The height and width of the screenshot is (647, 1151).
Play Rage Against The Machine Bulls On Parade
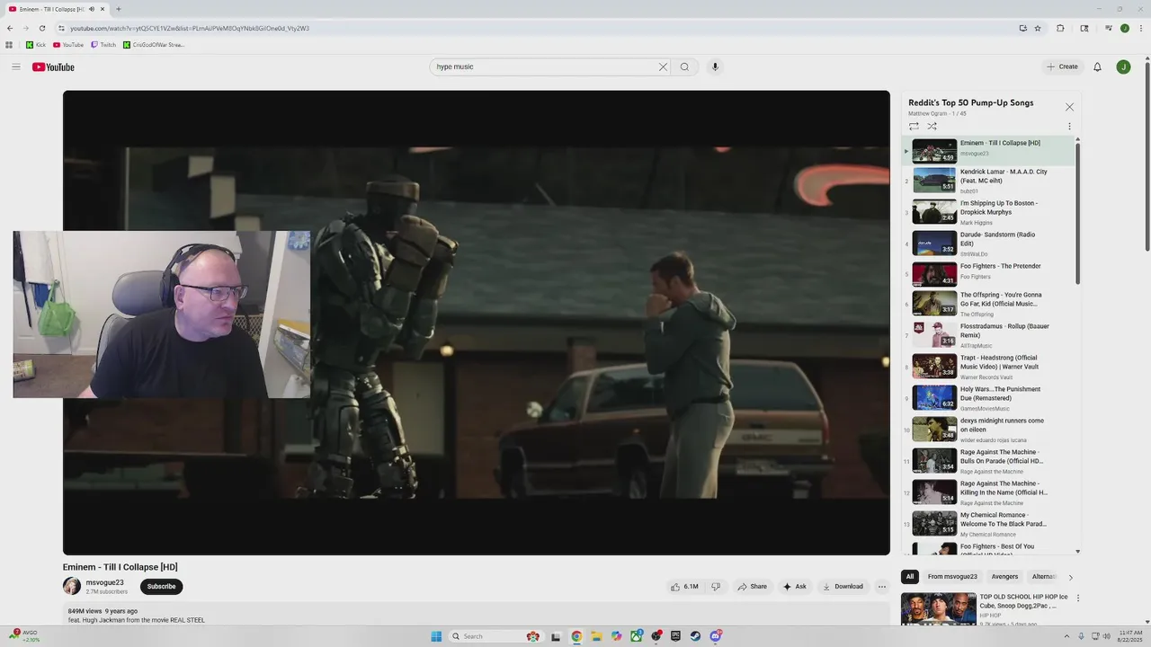(x=988, y=461)
